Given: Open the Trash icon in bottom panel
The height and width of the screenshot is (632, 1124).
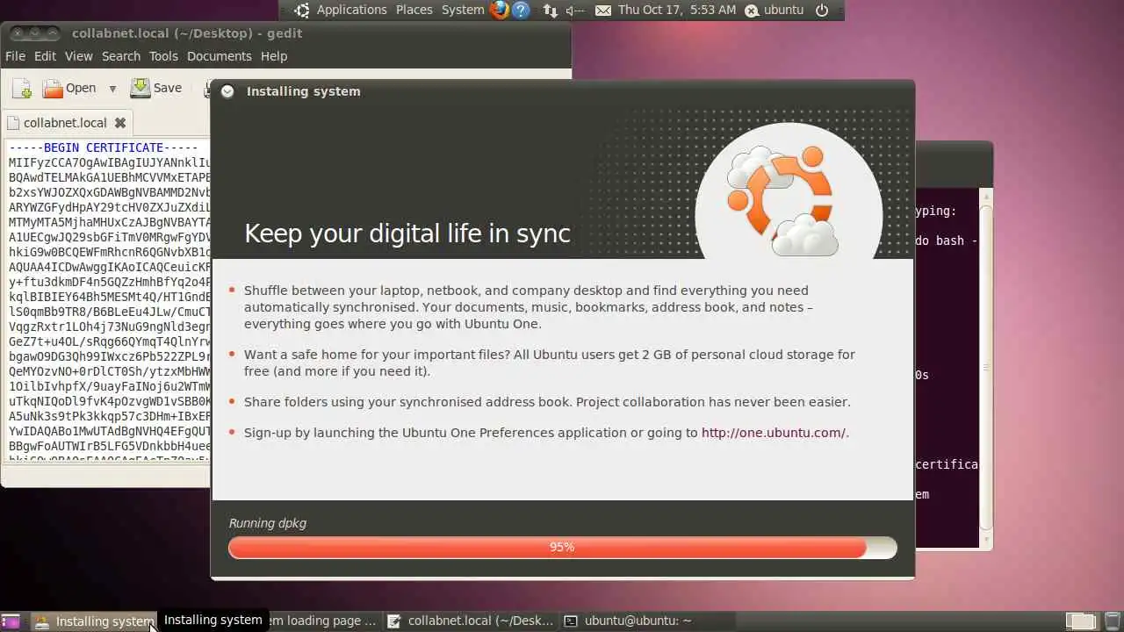Looking at the screenshot, I should (1112, 621).
